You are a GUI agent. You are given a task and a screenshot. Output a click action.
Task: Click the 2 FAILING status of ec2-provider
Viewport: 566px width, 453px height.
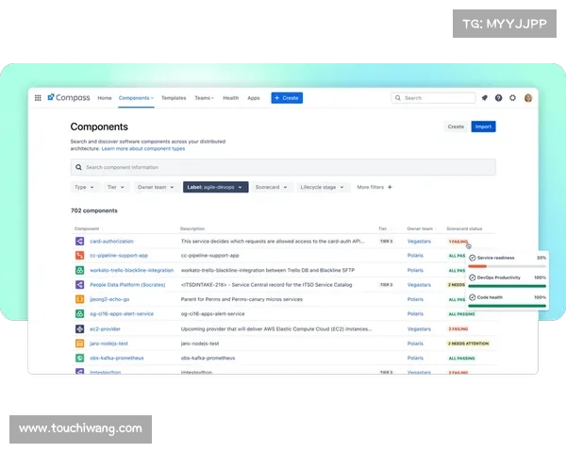pyautogui.click(x=458, y=328)
